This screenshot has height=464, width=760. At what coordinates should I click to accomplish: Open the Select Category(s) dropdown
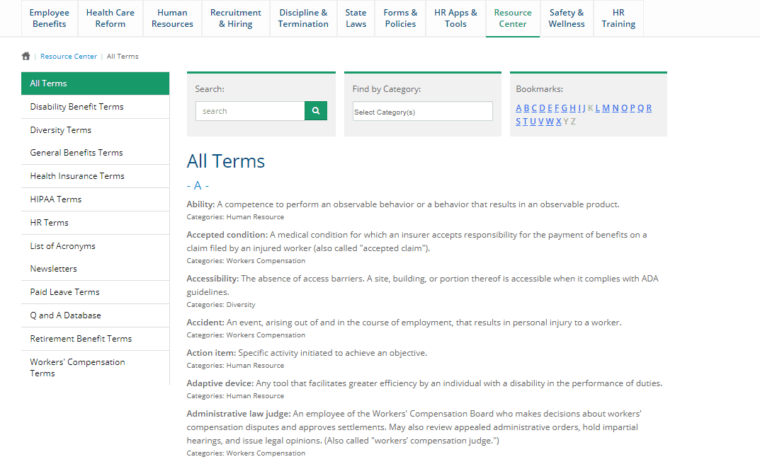(423, 111)
